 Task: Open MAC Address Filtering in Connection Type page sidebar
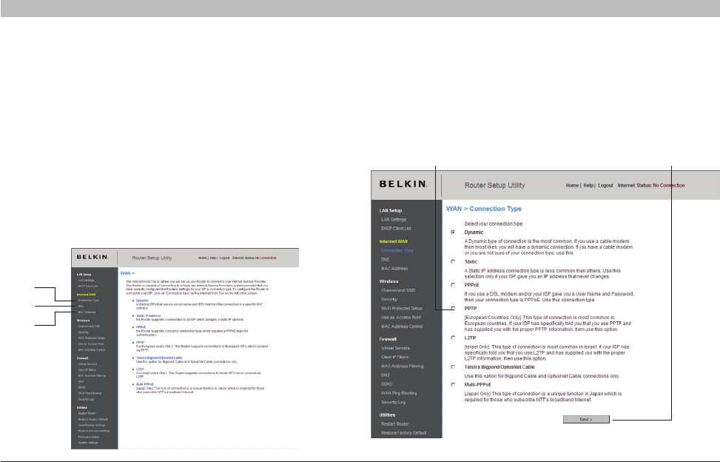coord(403,366)
